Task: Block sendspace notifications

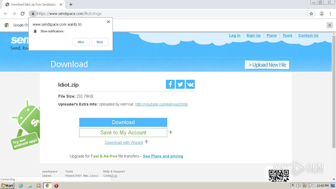Action: [x=100, y=42]
